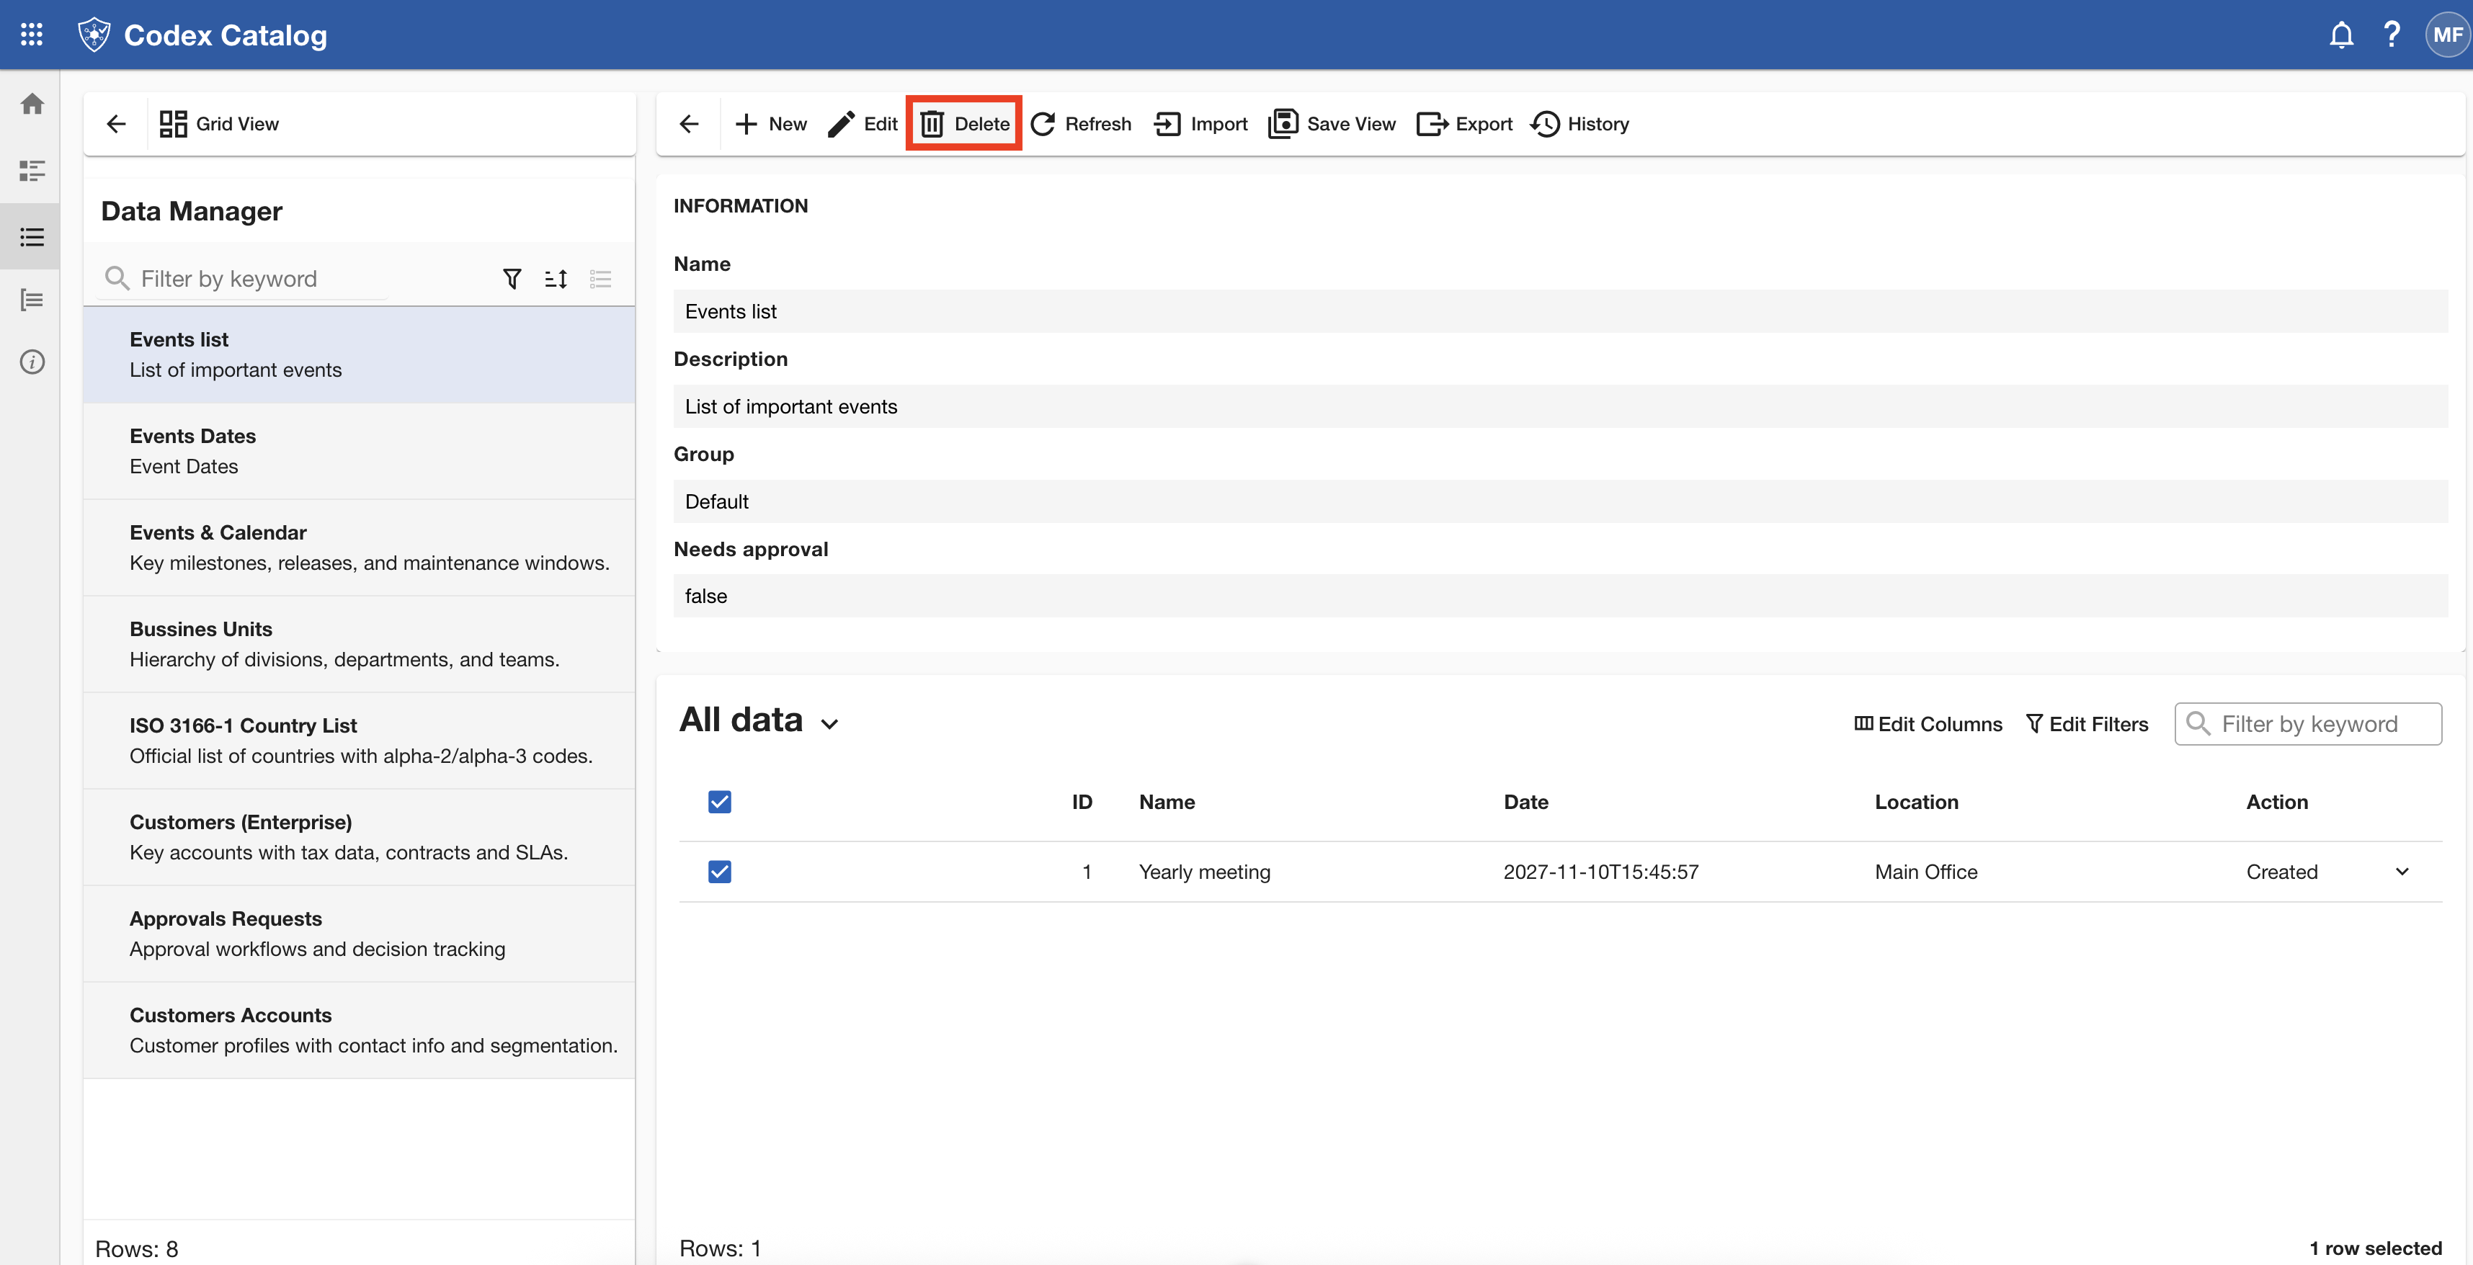This screenshot has height=1265, width=2473.
Task: Select ISO 3166-1 Country List item
Action: (x=359, y=741)
